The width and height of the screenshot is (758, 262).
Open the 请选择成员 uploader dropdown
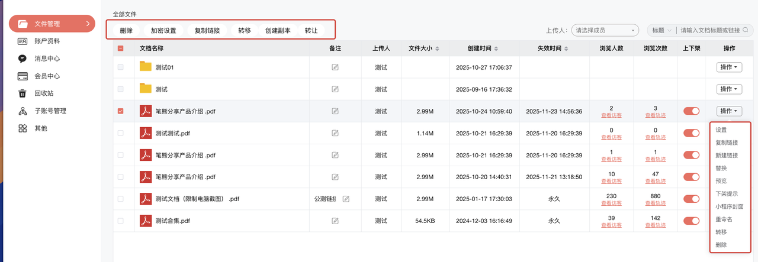[x=605, y=30]
